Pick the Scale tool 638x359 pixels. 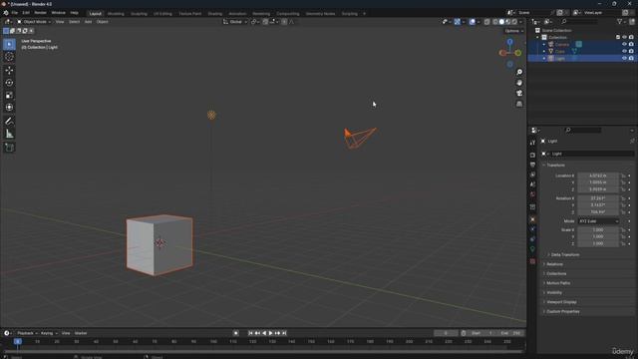coord(9,96)
